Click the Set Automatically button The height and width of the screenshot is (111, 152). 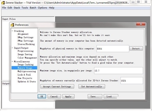click(x=92, y=86)
